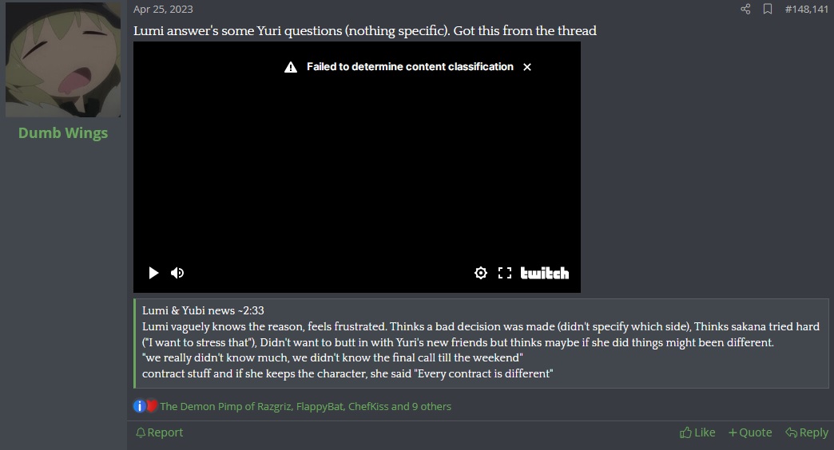Reply to this post
This screenshot has height=450, width=834.
point(807,432)
